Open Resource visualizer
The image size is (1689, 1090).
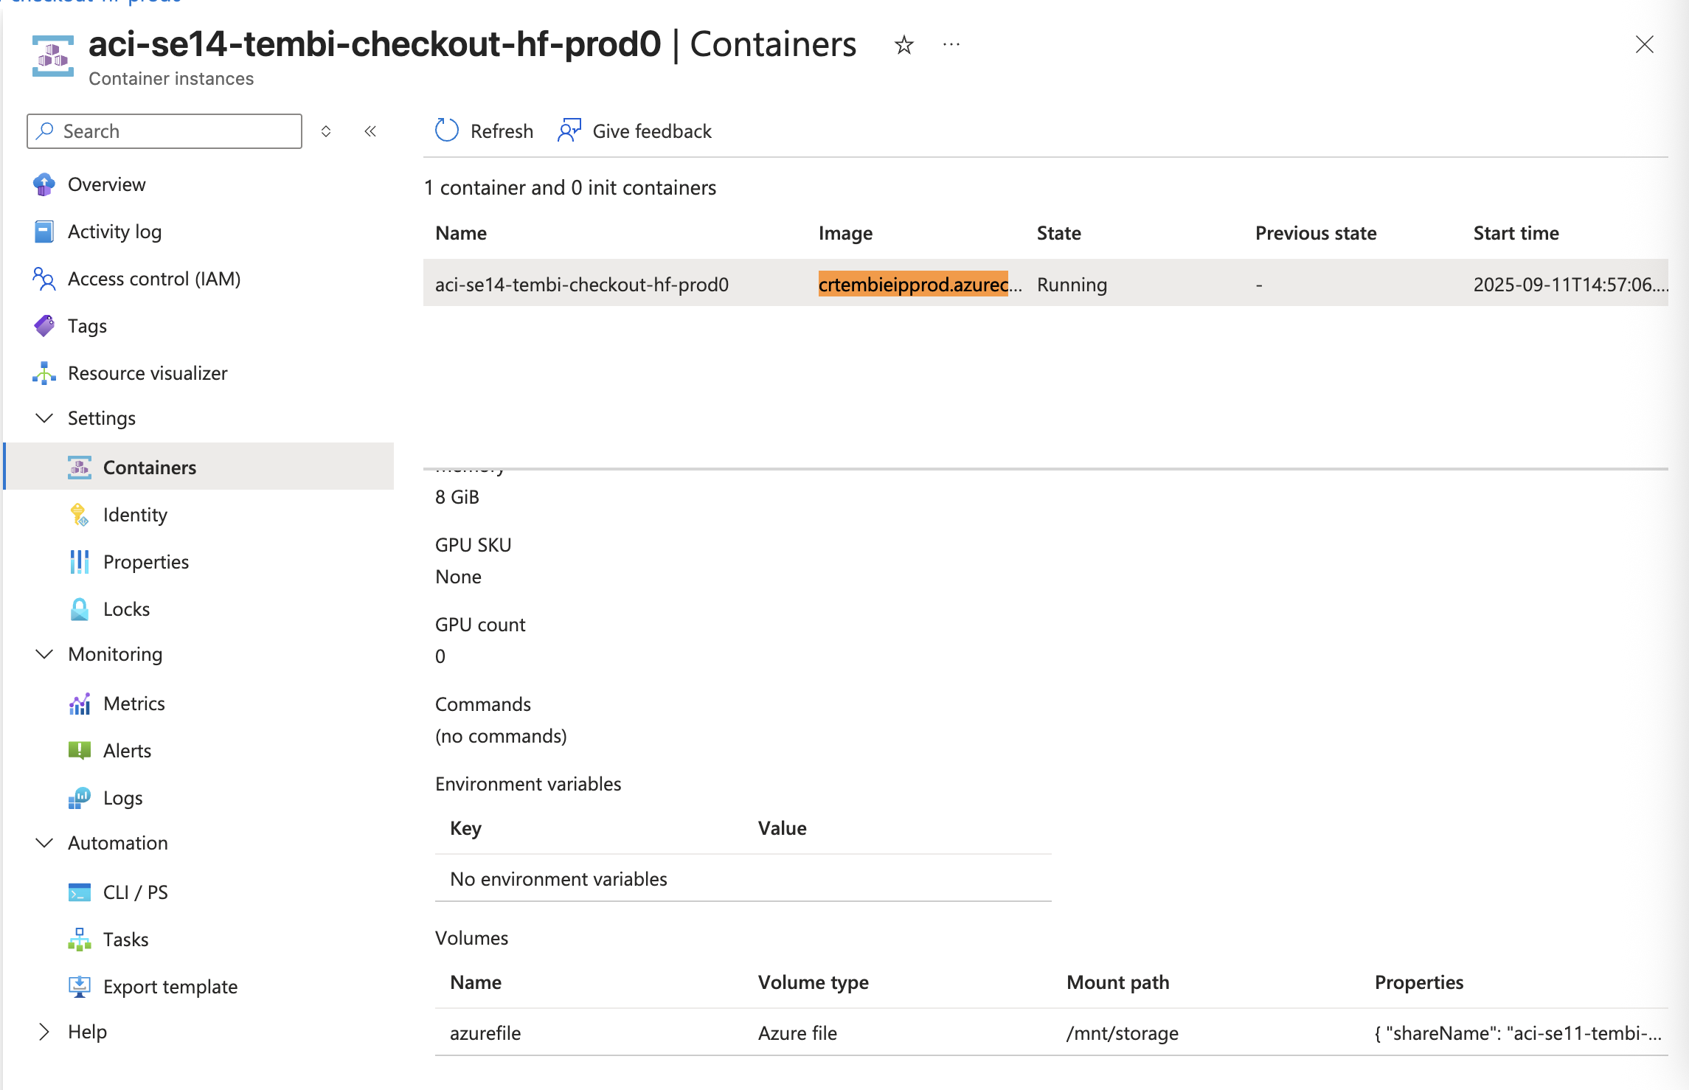[147, 373]
